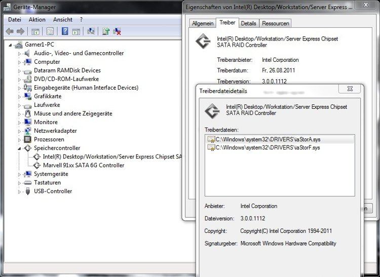Open the Properties toolbar icon

[50, 31]
